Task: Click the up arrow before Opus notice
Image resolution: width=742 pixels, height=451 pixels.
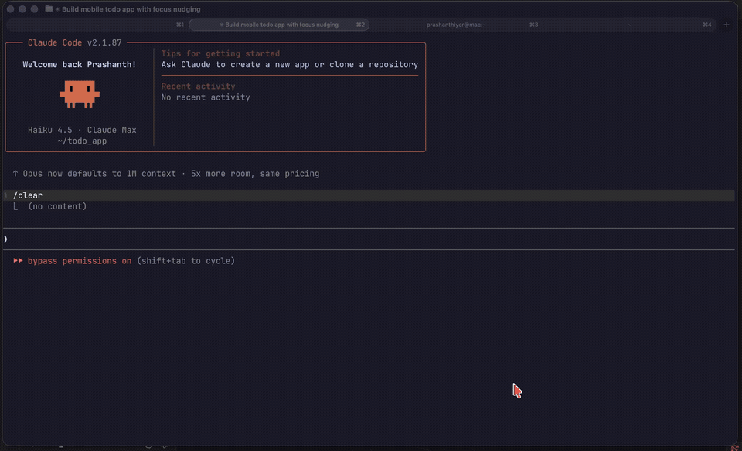Action: point(15,174)
